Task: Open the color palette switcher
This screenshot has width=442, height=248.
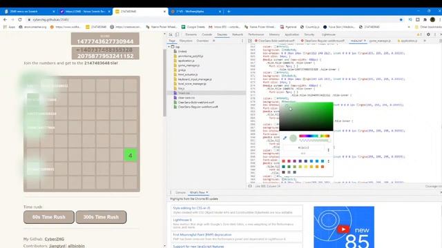Action: (x=329, y=161)
